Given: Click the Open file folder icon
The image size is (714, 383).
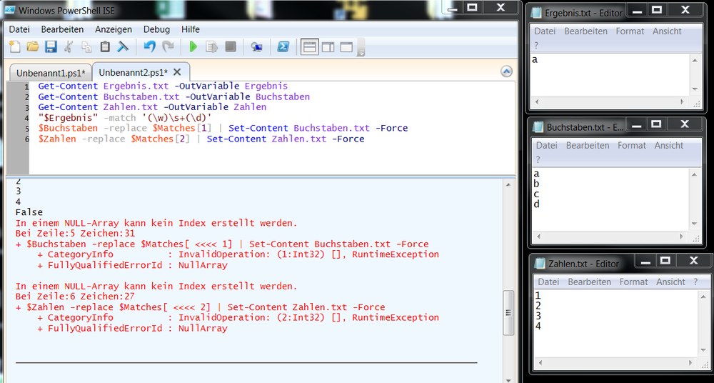Looking at the screenshot, I should pyautogui.click(x=33, y=47).
